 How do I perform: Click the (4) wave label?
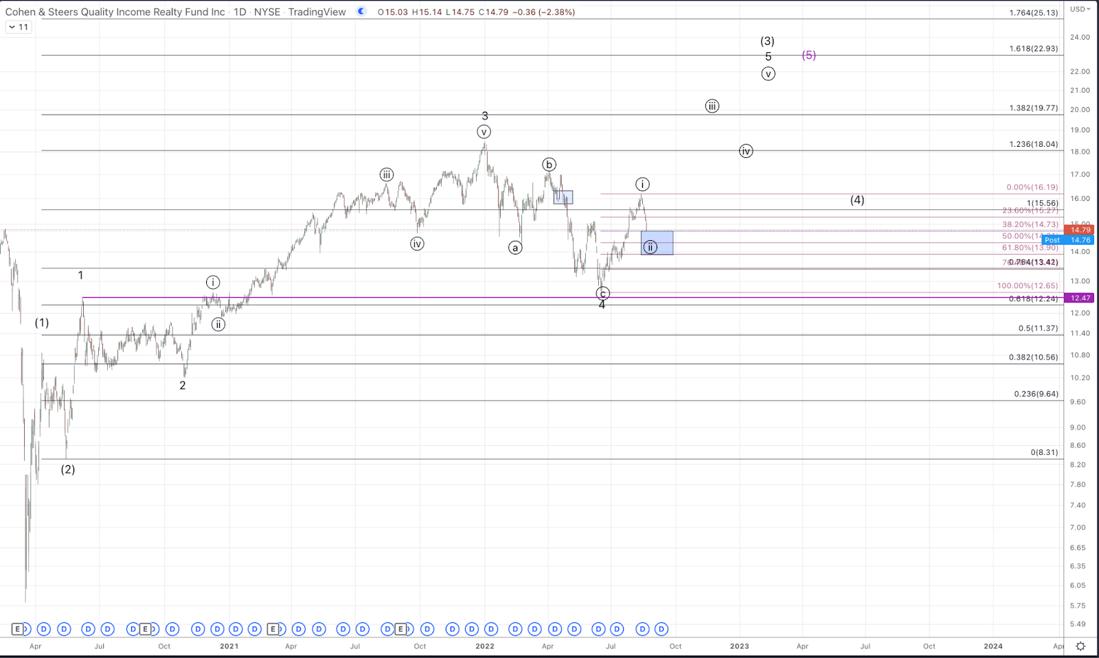[857, 200]
